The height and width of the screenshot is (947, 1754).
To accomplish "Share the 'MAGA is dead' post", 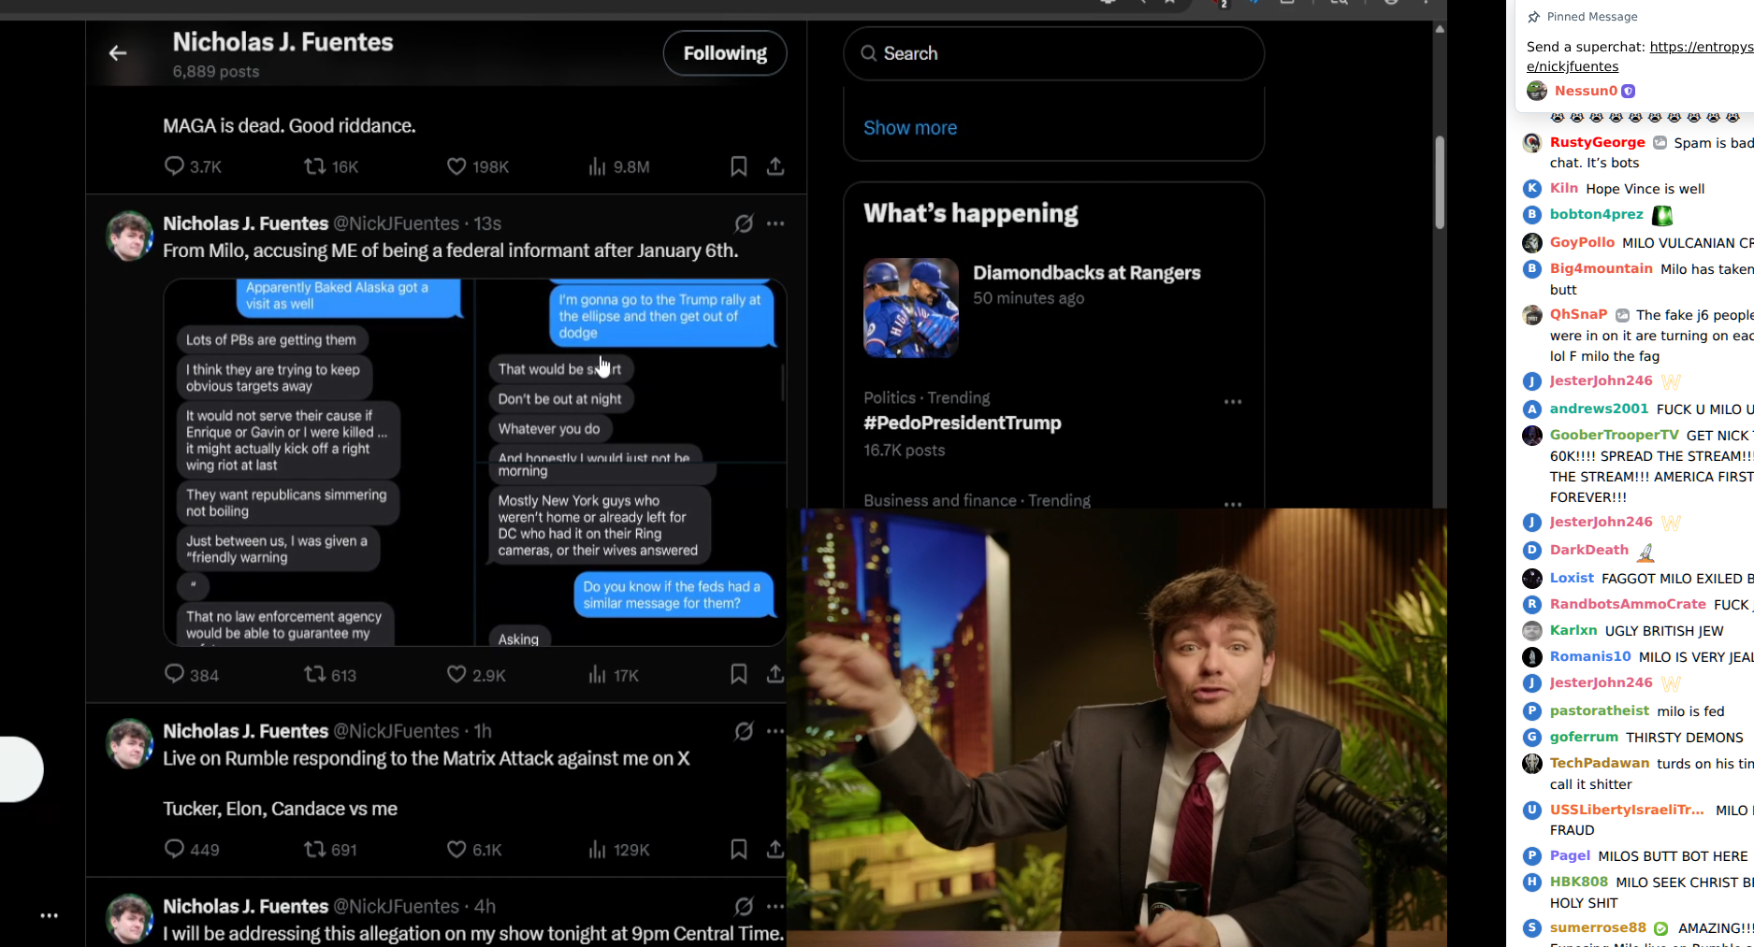I will pos(775,166).
